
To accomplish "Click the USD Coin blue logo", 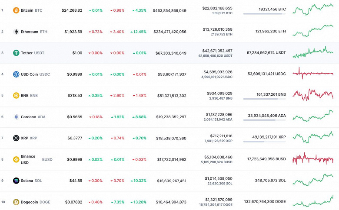I will [x=16, y=74].
